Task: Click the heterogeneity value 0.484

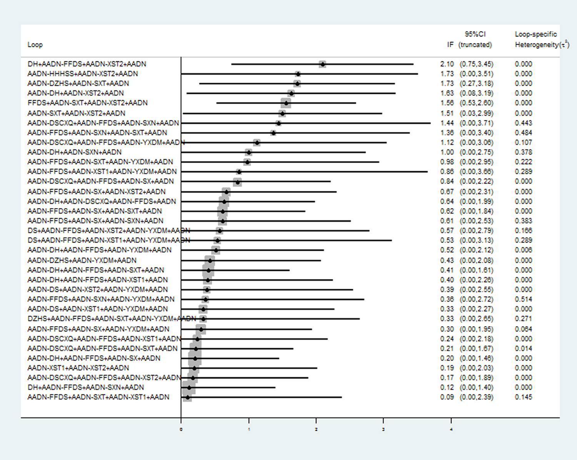Action: 524,133
